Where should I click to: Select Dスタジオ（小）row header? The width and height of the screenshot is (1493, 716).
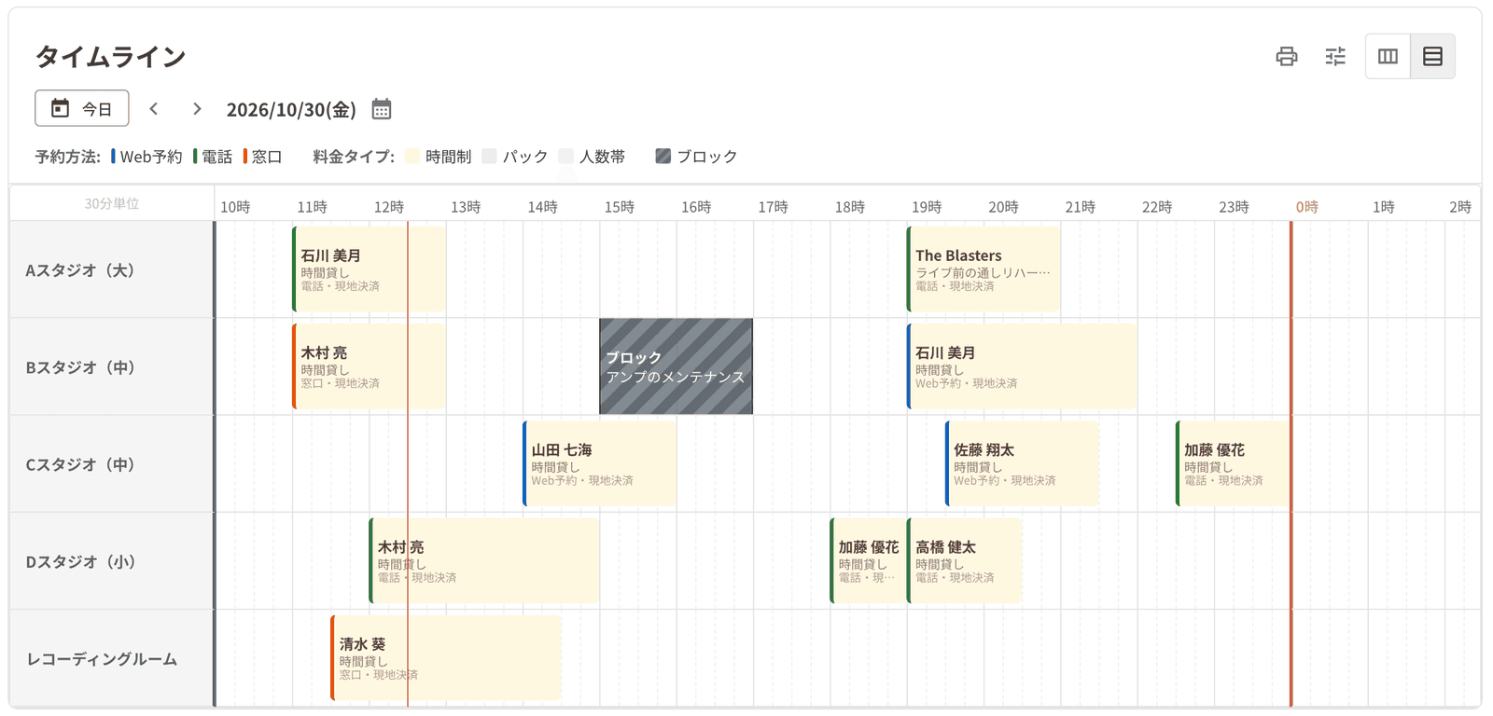[x=112, y=560]
